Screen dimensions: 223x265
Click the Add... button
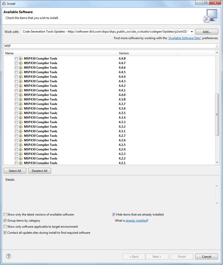pyautogui.click(x=207, y=32)
